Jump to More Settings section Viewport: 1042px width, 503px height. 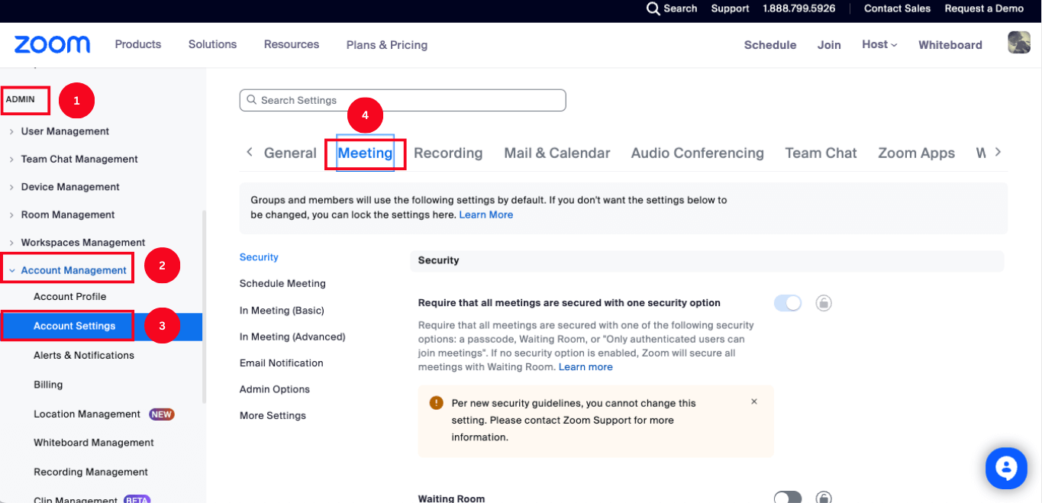tap(273, 415)
